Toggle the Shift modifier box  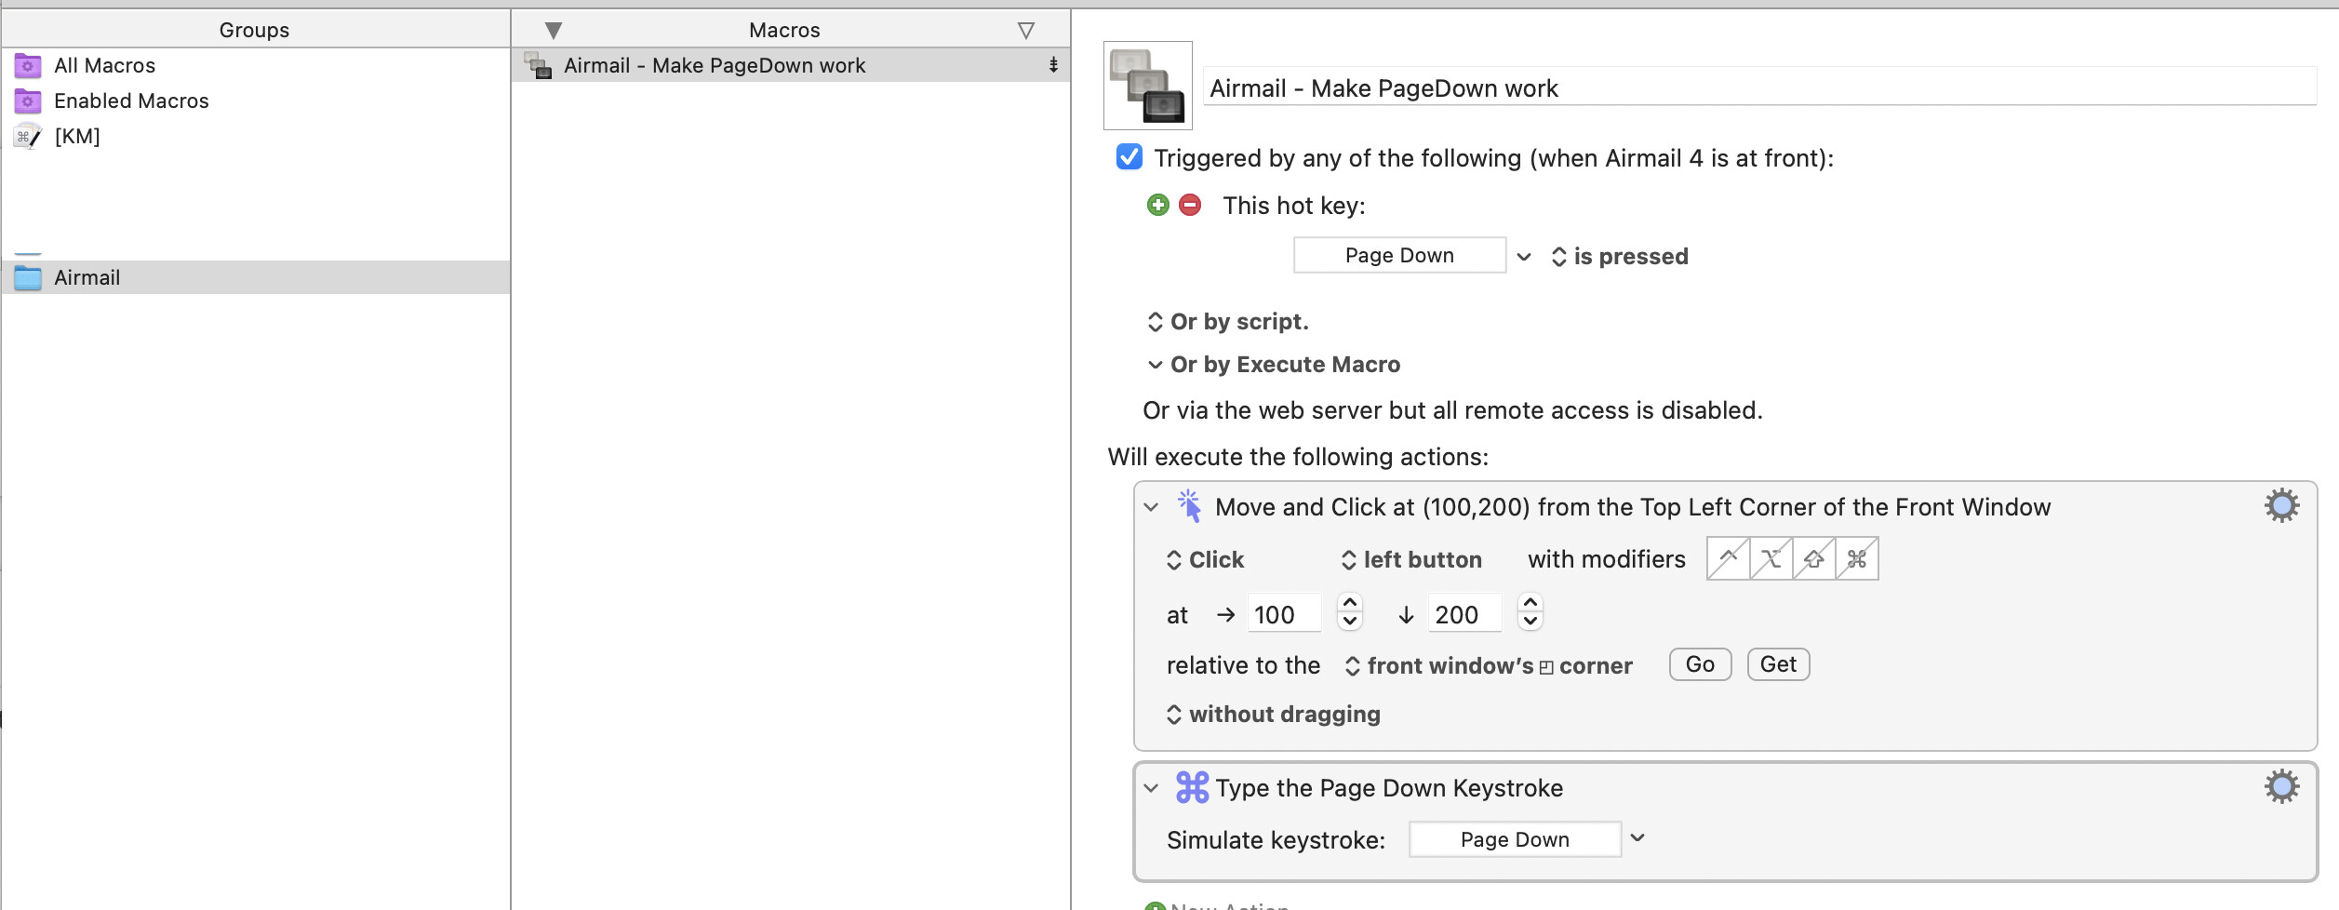[1813, 558]
